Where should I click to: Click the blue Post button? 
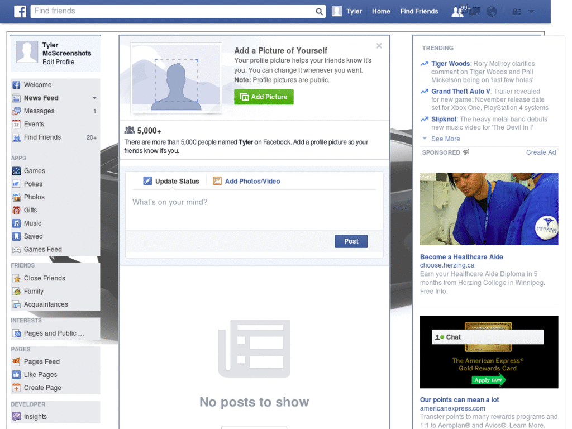pyautogui.click(x=351, y=241)
